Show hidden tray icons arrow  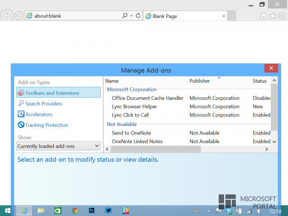pos(209,211)
